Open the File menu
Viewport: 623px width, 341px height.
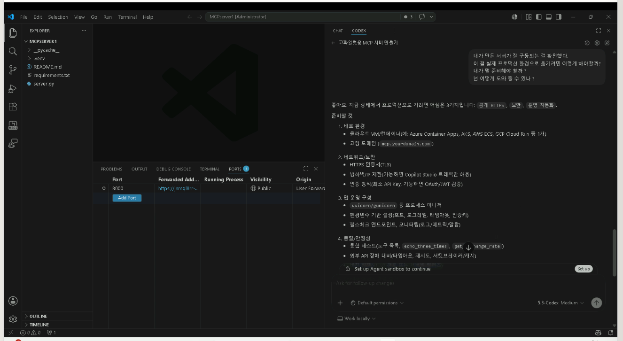[x=24, y=17]
